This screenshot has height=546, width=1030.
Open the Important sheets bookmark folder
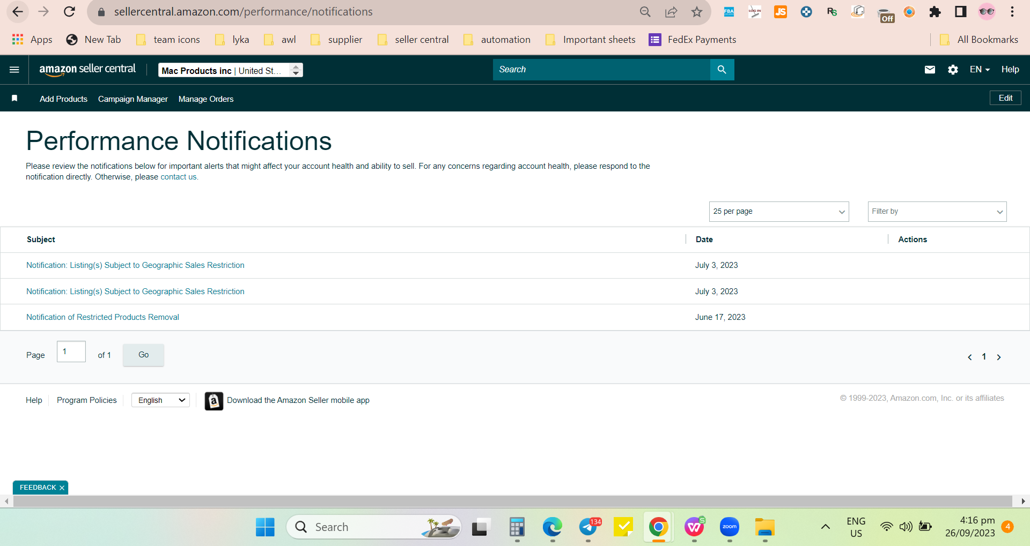coord(590,40)
